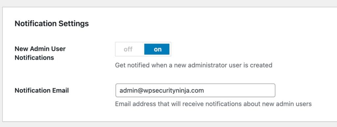Click the blue "on" toggle segment
This screenshot has width=337, height=127.
point(157,49)
